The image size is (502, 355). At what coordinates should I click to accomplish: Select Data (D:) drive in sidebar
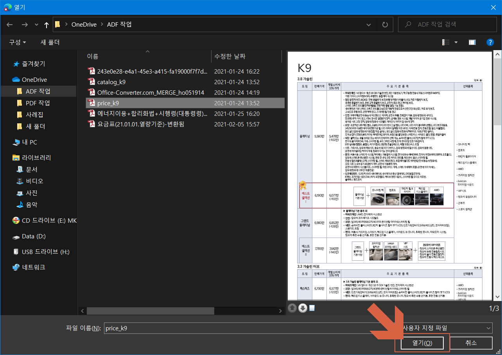pos(34,236)
